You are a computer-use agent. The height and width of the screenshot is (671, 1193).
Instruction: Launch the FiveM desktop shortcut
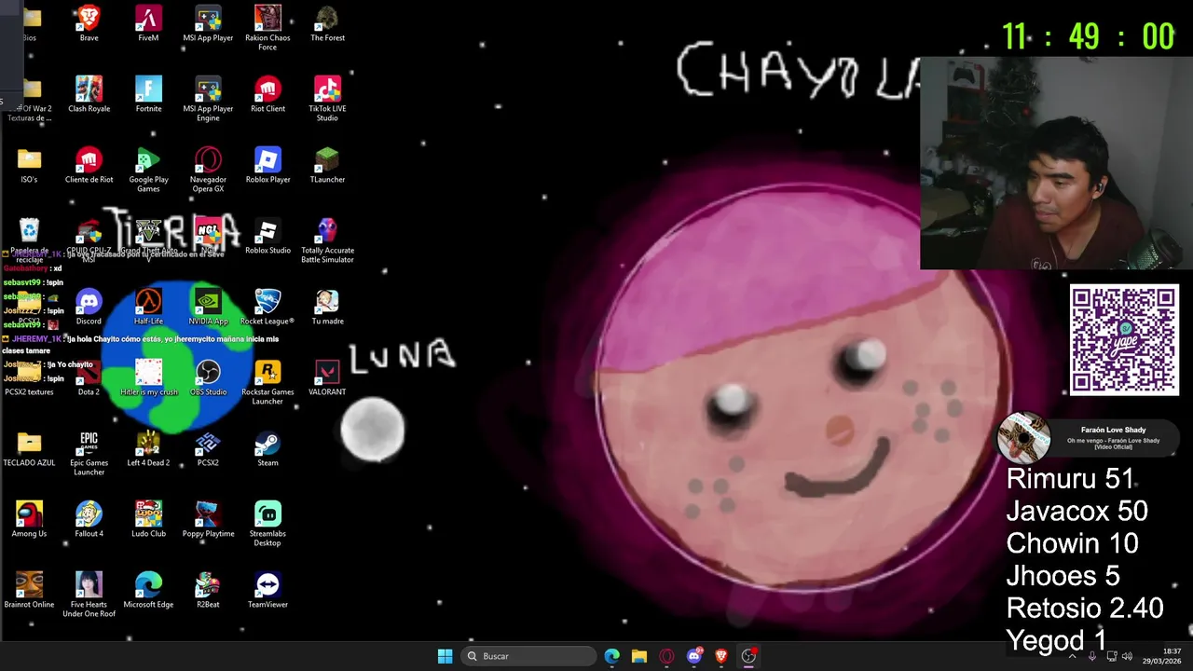(x=148, y=23)
